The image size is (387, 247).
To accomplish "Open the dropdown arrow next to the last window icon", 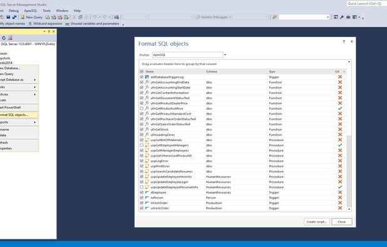I will (359, 17).
